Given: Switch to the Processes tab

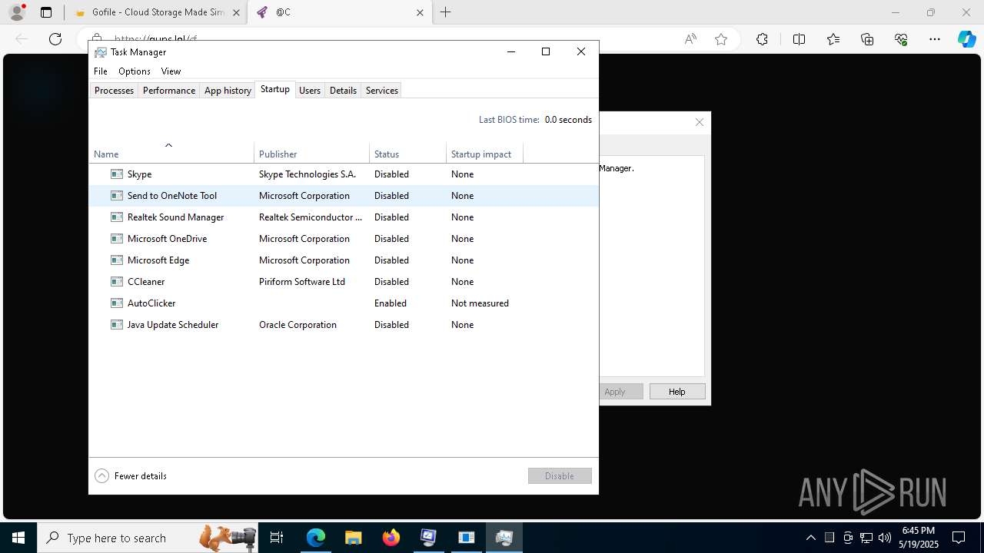Looking at the screenshot, I should 114,91.
